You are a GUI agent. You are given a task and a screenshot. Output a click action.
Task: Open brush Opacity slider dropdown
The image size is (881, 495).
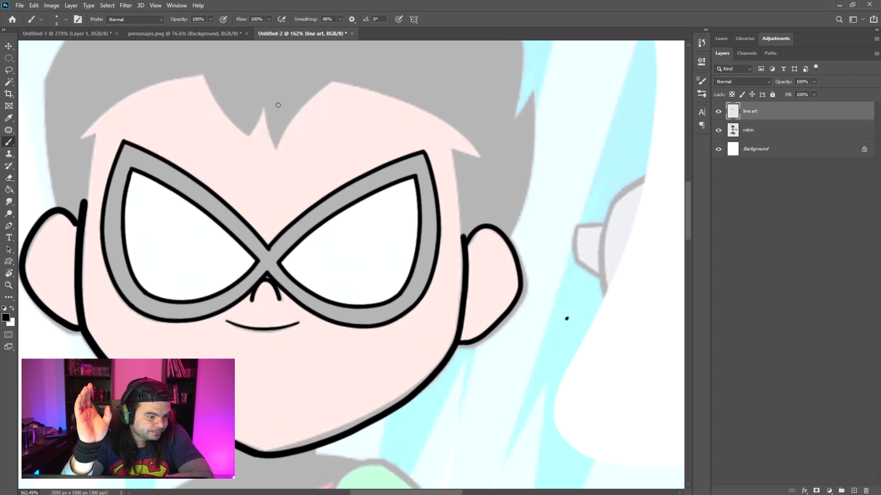(x=211, y=19)
